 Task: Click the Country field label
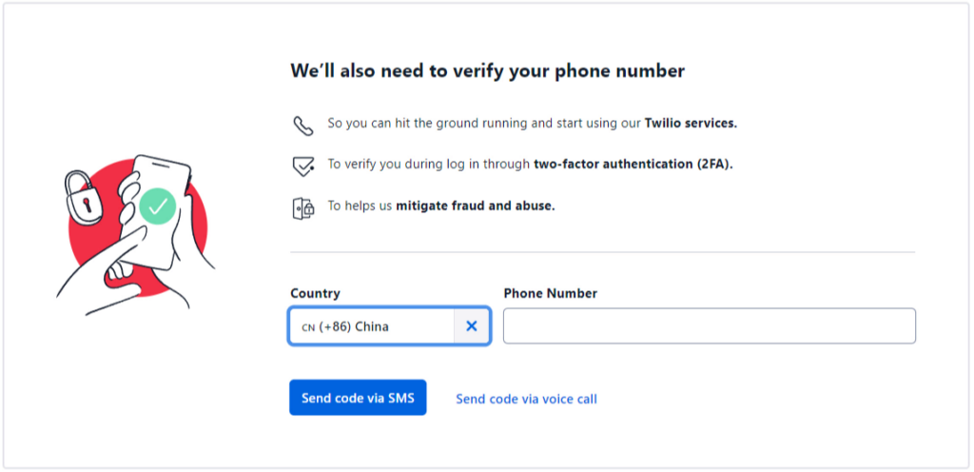point(315,293)
